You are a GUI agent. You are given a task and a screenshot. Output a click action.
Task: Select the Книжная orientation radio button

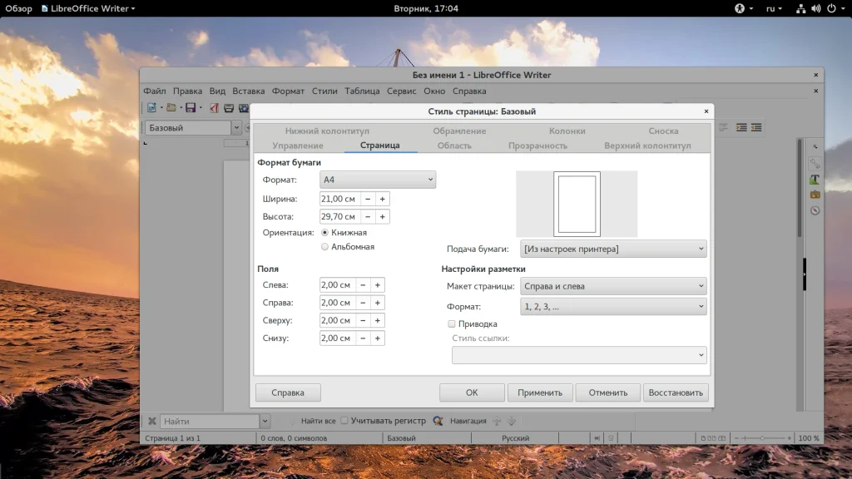(324, 233)
